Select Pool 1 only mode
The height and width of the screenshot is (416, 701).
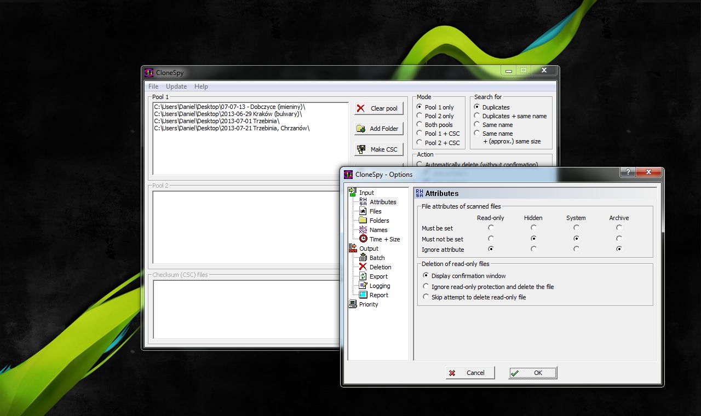click(x=435, y=107)
